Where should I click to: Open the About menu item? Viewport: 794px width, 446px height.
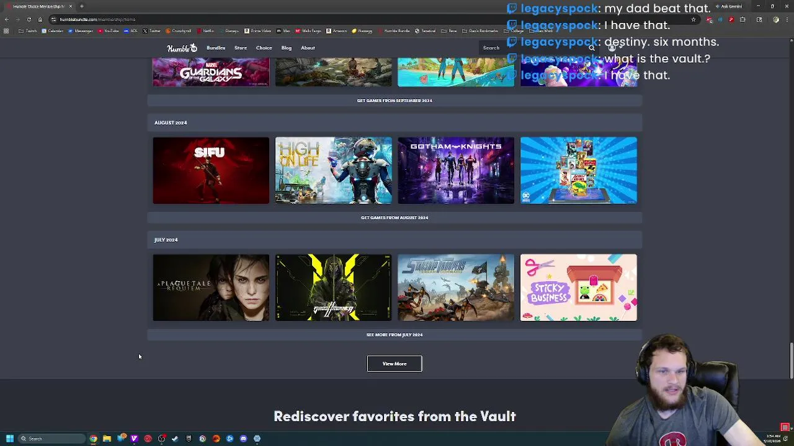click(x=308, y=48)
